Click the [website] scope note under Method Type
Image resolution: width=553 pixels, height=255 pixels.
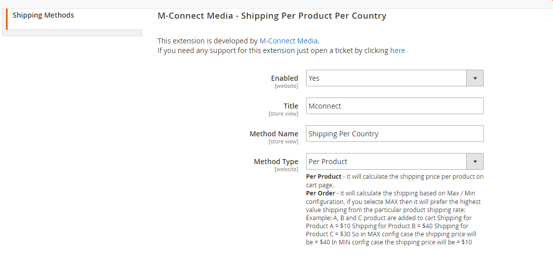(286, 170)
